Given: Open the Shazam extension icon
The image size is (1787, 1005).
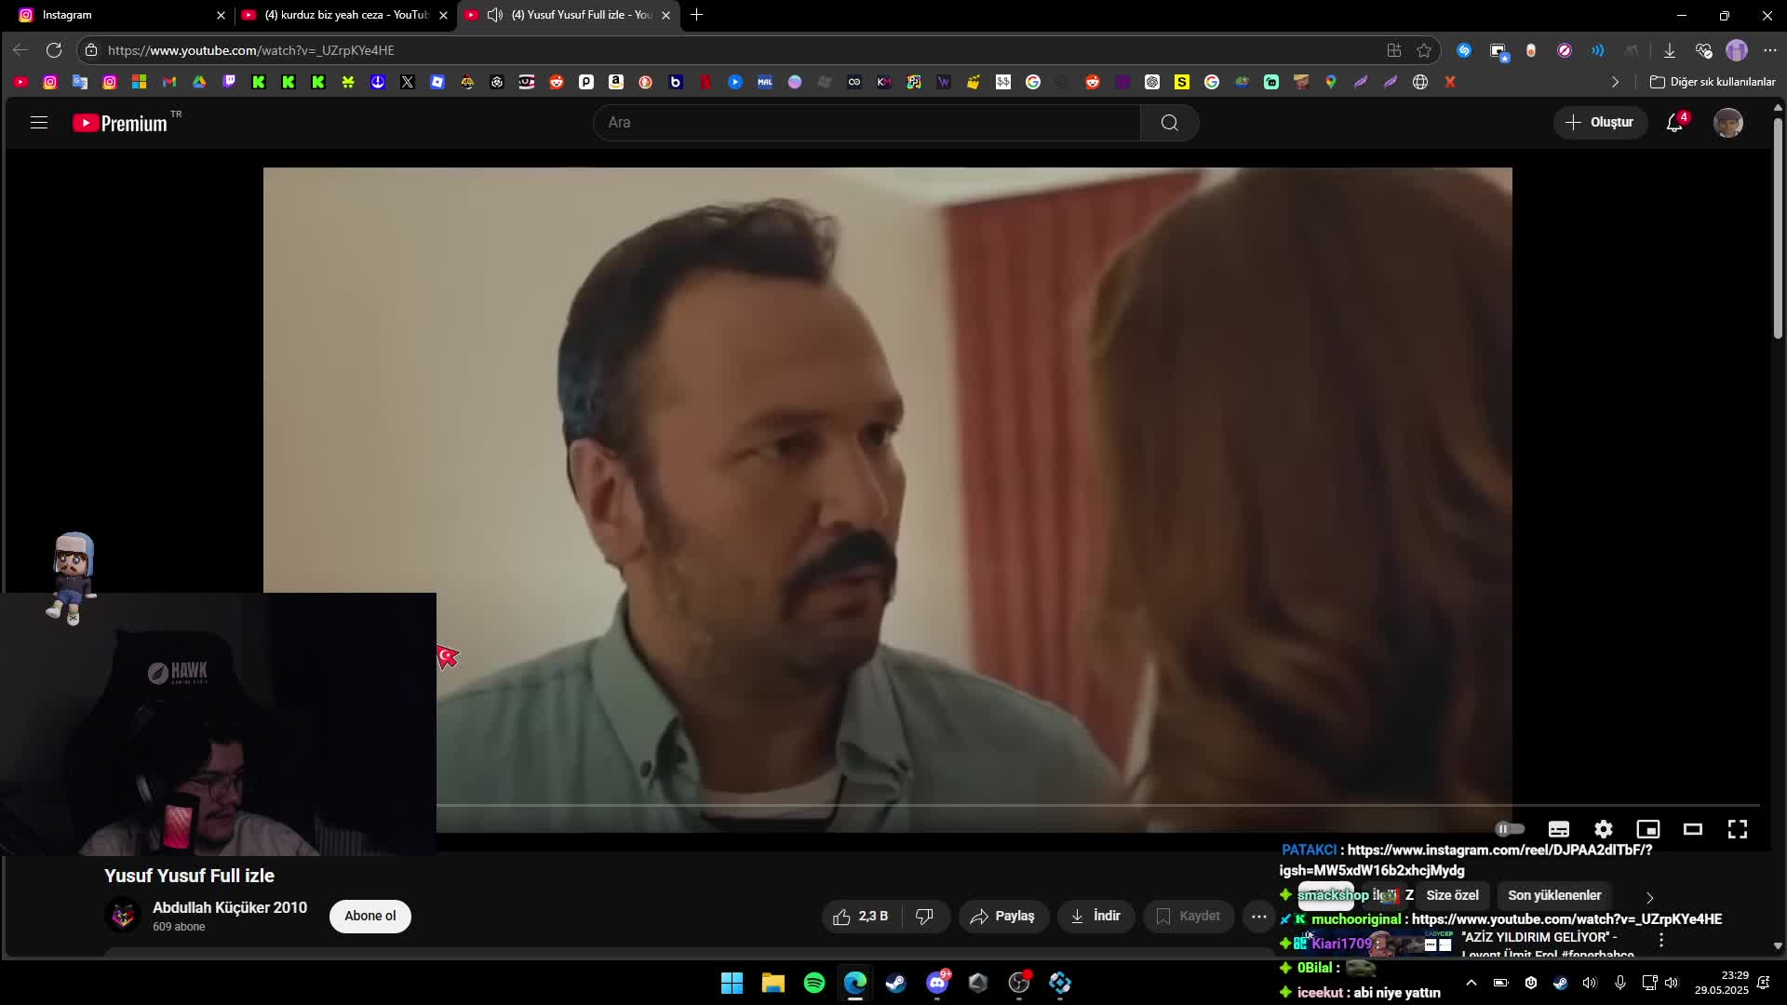Looking at the screenshot, I should (x=1464, y=50).
